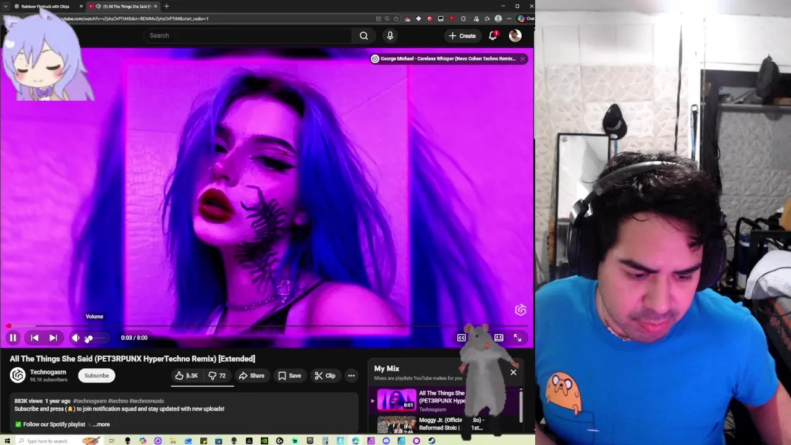
Task: Skip to next video in playlist
Action: (53, 337)
